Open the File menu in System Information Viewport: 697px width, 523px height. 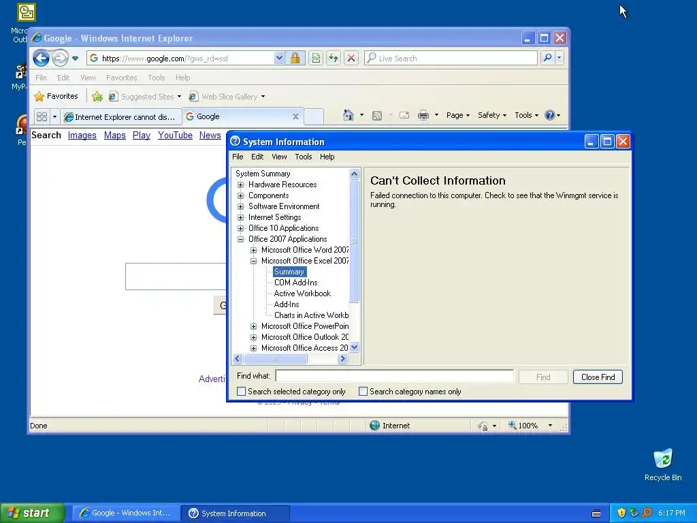[238, 157]
